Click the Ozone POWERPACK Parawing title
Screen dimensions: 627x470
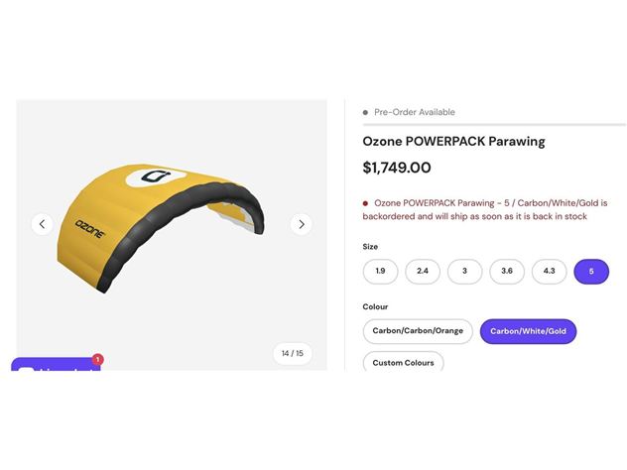(453, 142)
